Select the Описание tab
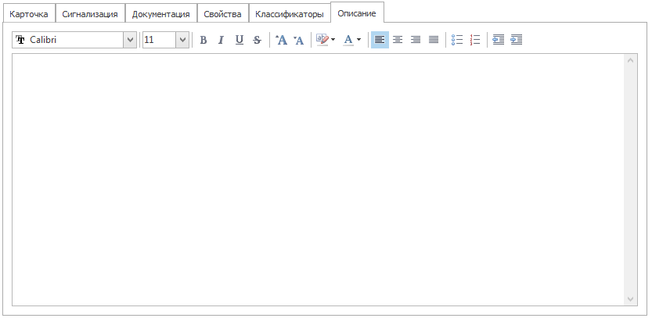The height and width of the screenshot is (318, 652). click(x=357, y=13)
